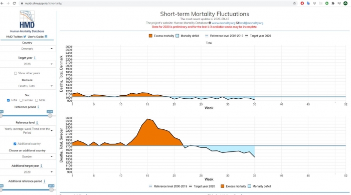The image size is (351, 195).
Task: Open the www.mortality.org link
Action: [x=224, y=23]
